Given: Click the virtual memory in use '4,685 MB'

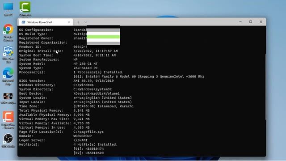Looking at the screenshot, I should (x=81, y=127).
